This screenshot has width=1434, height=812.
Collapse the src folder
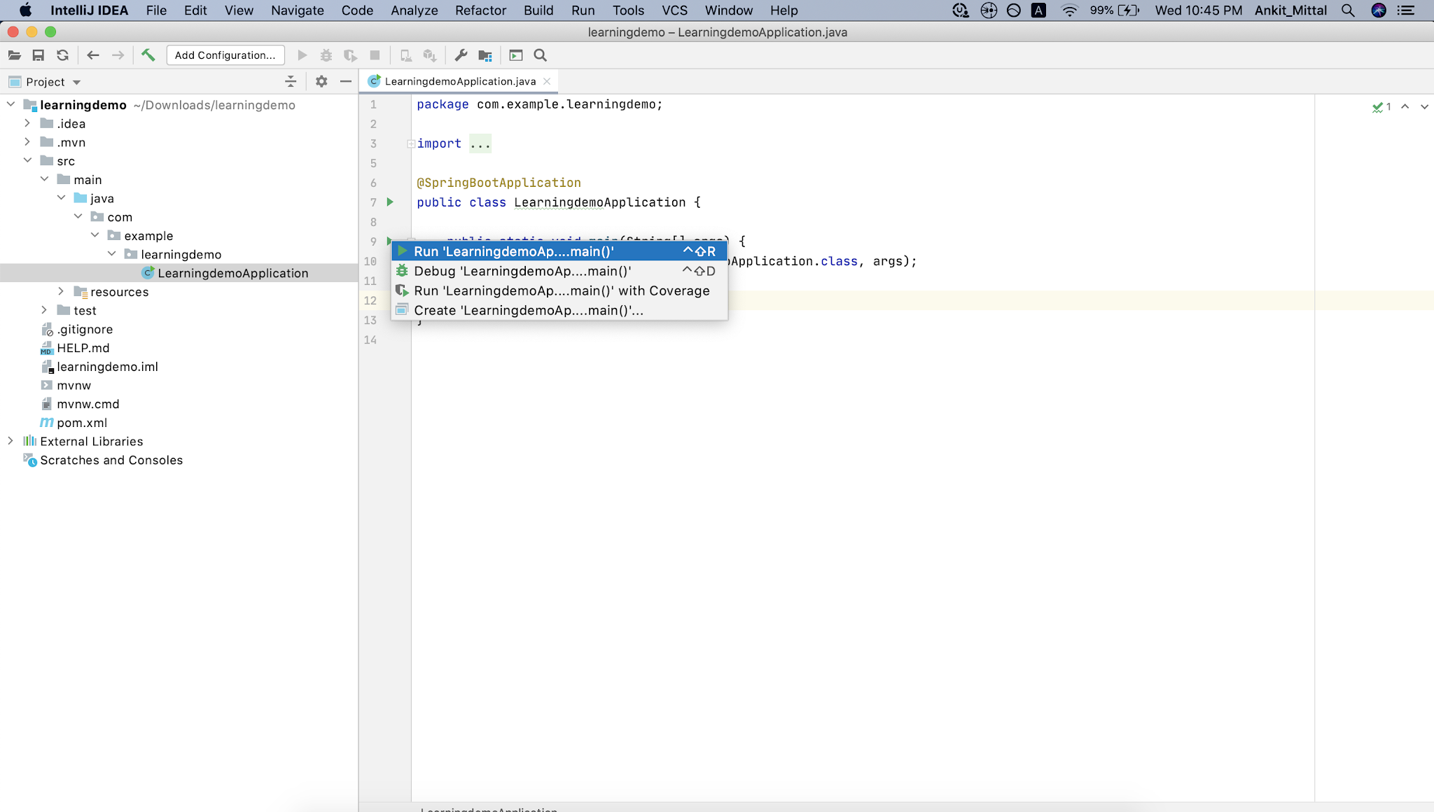(27, 160)
